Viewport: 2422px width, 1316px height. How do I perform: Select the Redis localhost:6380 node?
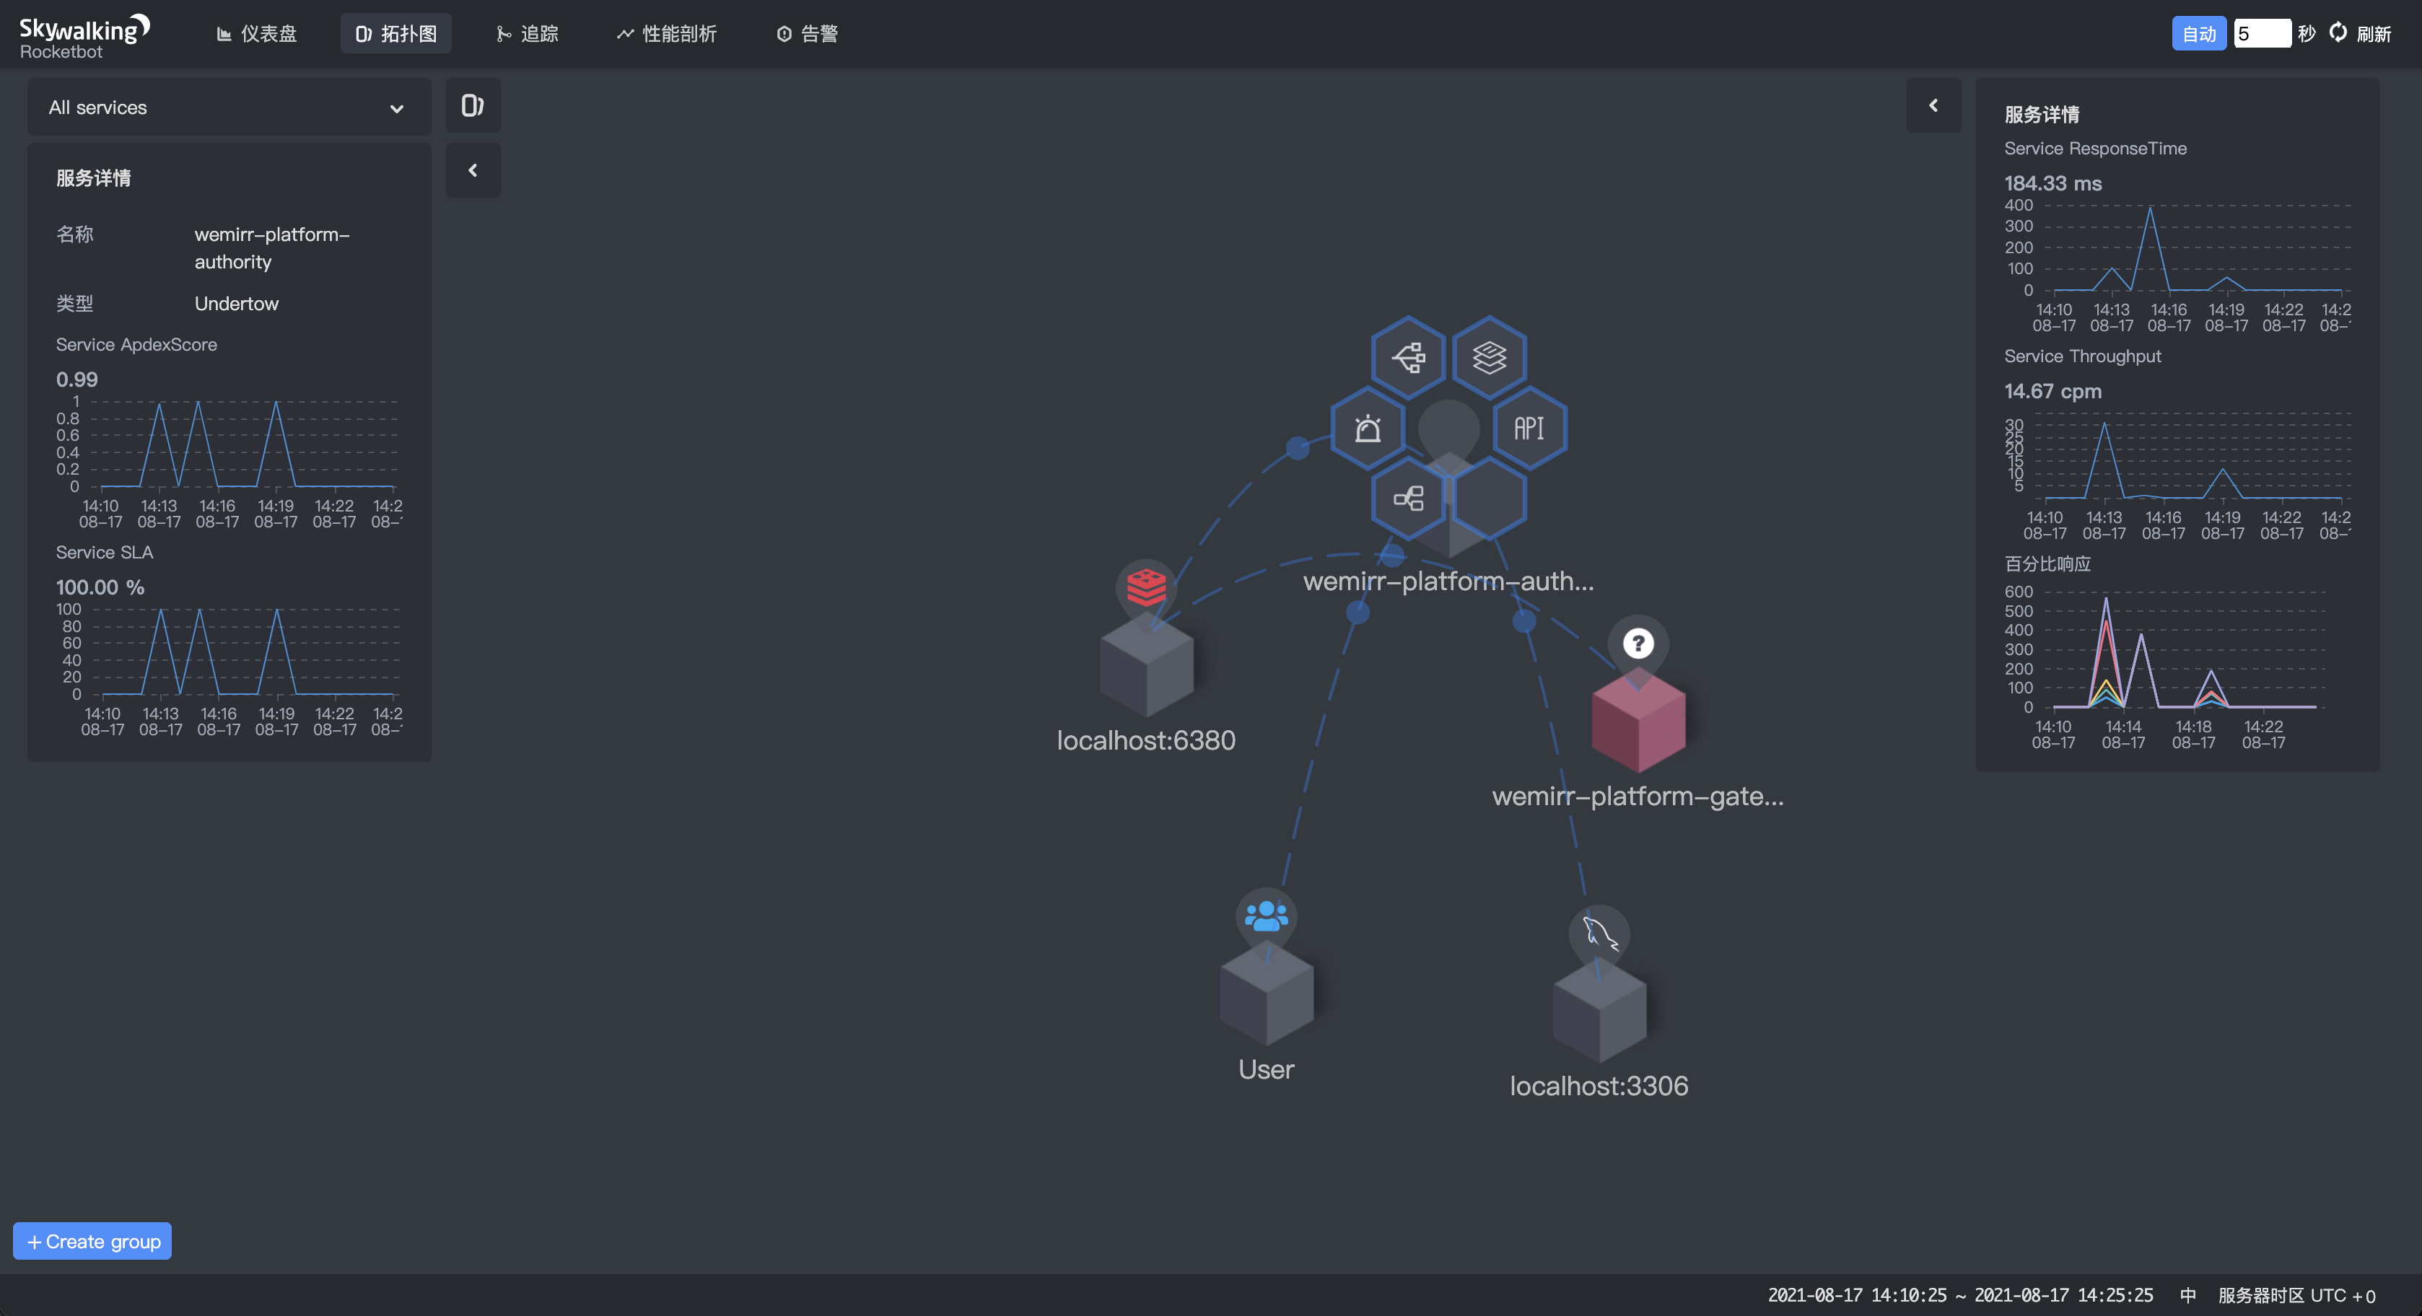click(x=1146, y=672)
